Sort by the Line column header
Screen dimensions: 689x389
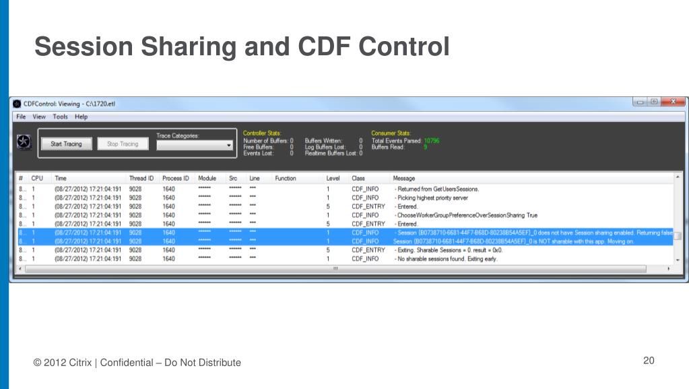255,178
